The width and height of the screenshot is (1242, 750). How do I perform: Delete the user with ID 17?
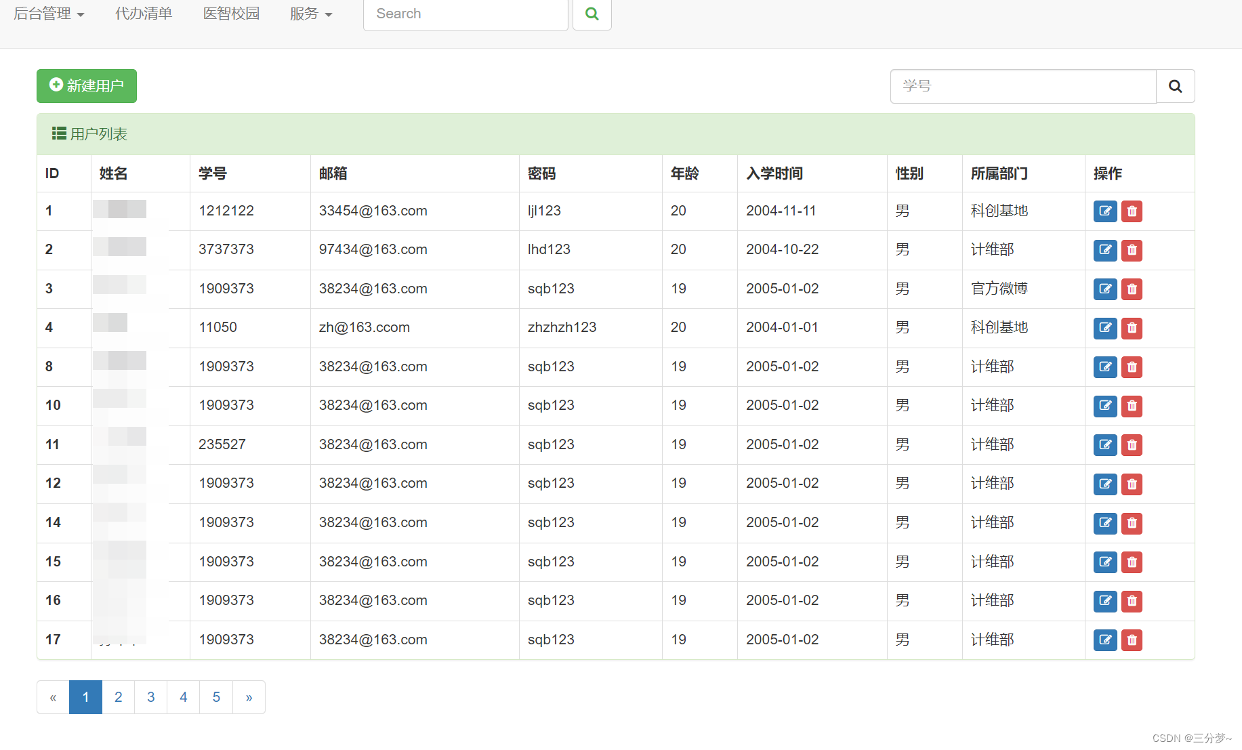[x=1132, y=640]
